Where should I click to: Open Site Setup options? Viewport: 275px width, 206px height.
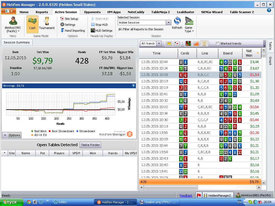click(x=69, y=19)
